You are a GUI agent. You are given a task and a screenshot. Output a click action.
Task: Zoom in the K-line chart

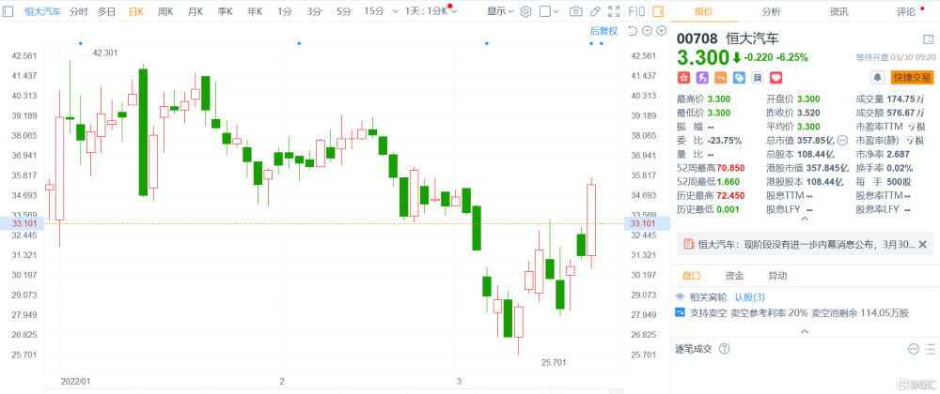(x=661, y=31)
